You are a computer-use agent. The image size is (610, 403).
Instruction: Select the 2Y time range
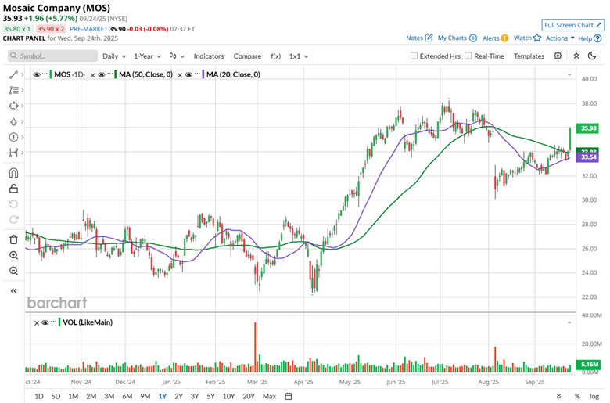[x=178, y=396]
